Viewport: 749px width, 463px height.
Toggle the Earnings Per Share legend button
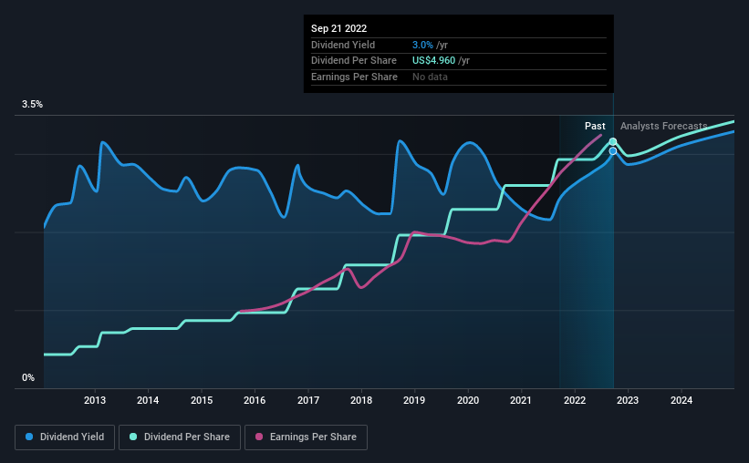306,437
